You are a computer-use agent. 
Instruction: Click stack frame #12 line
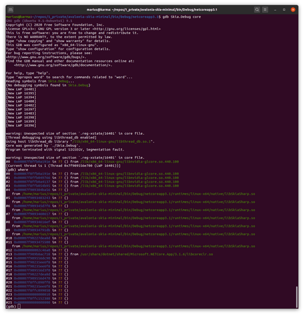[37, 251]
